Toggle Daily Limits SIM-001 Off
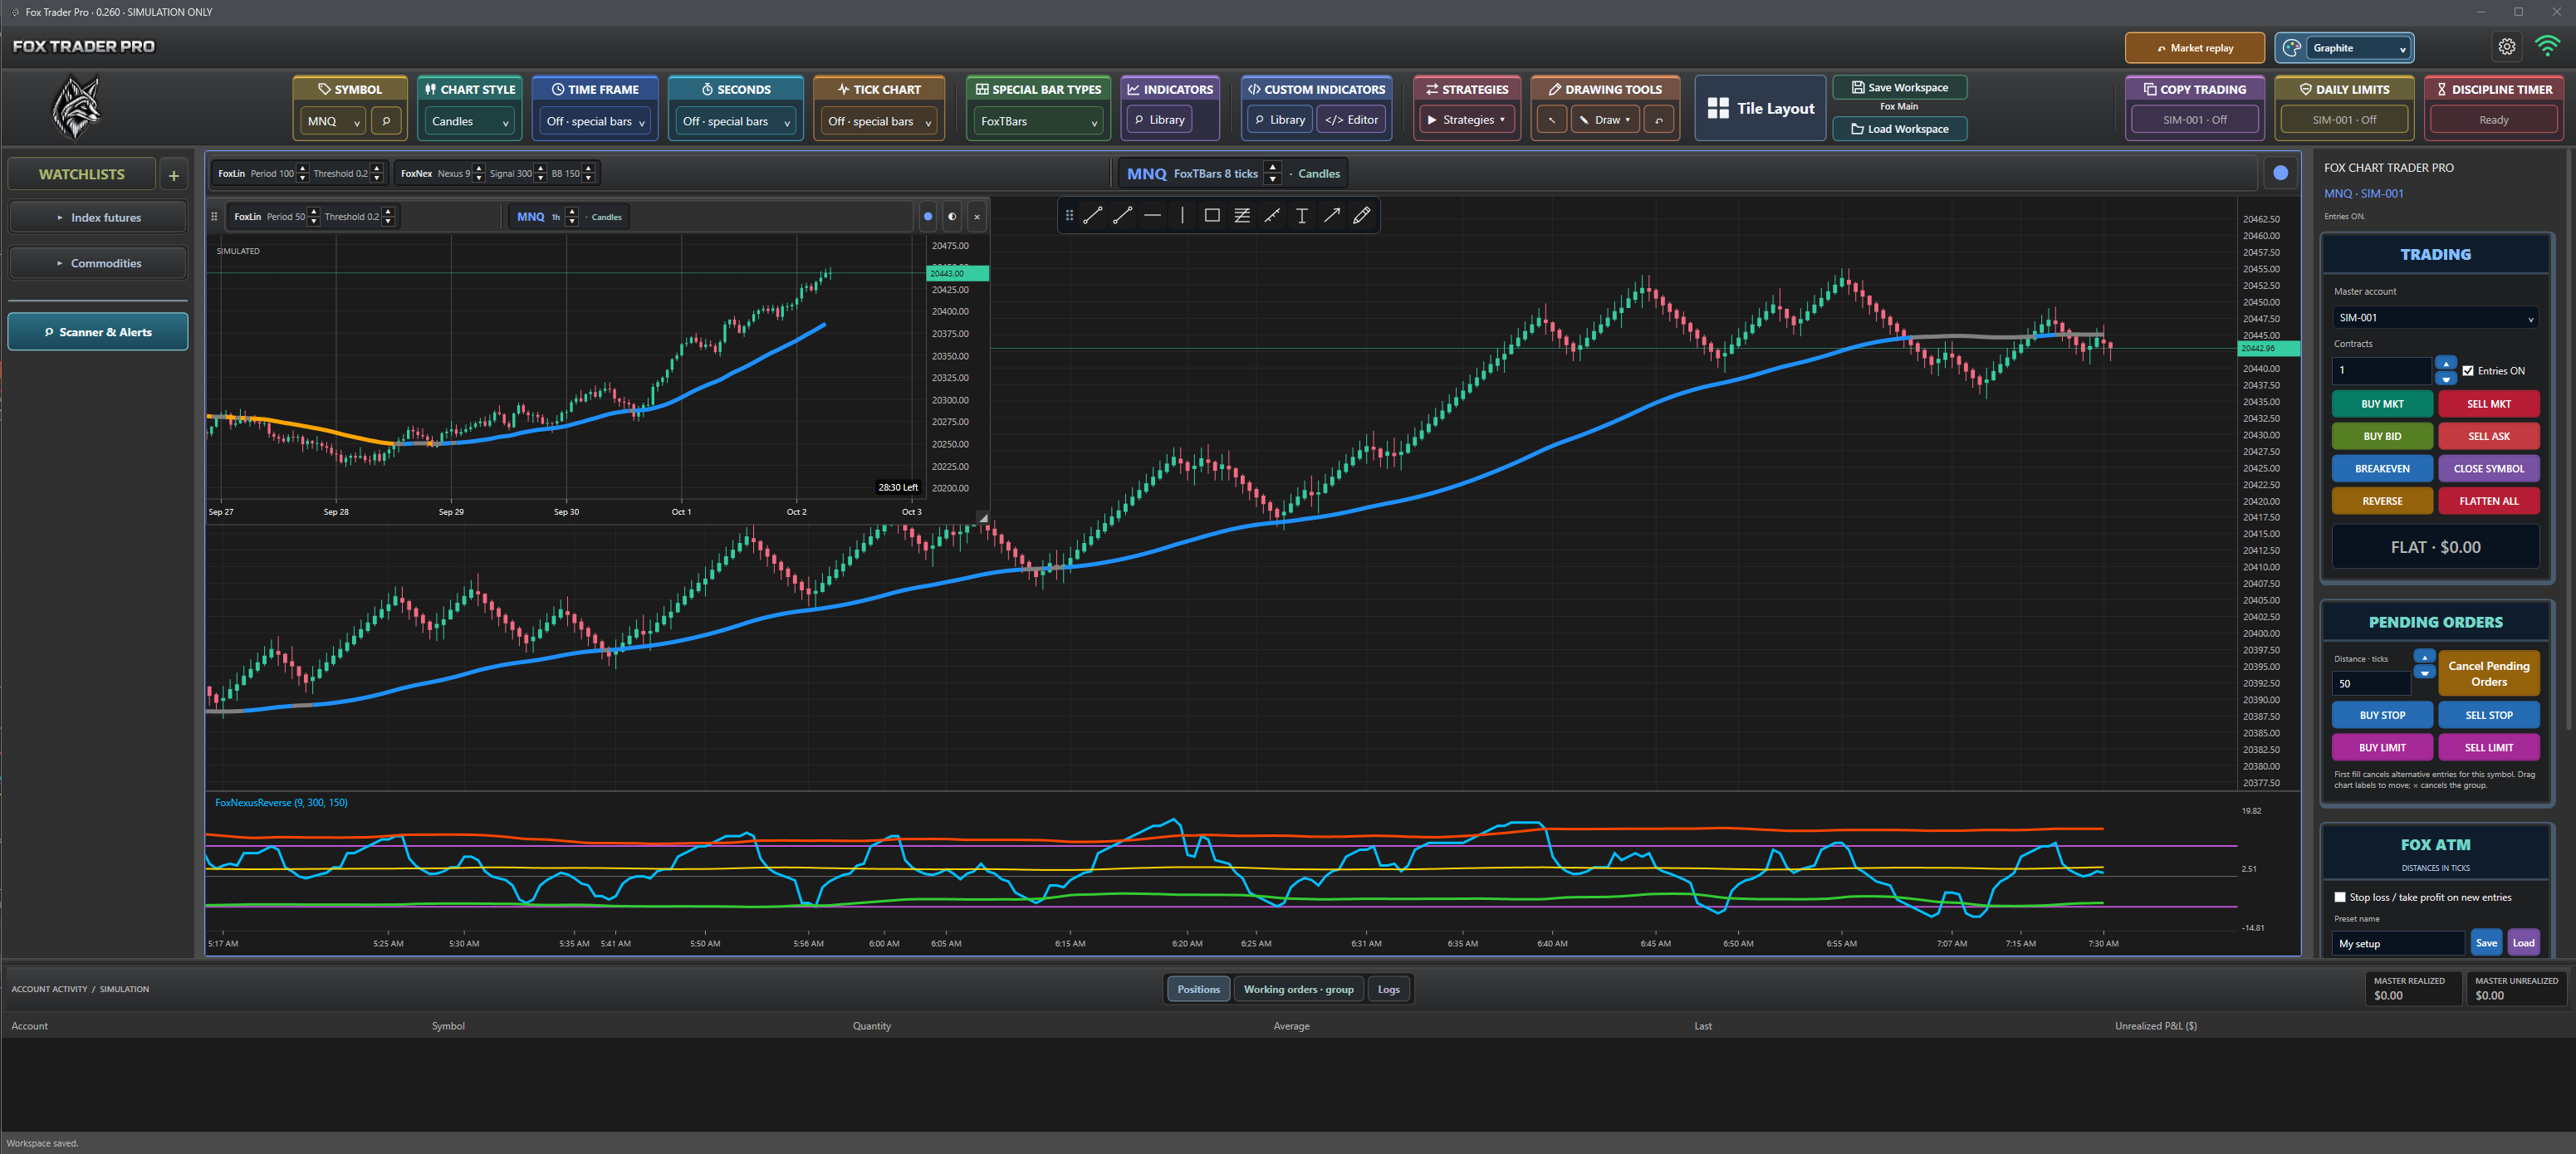The height and width of the screenshot is (1154, 2576). pos(2344,120)
